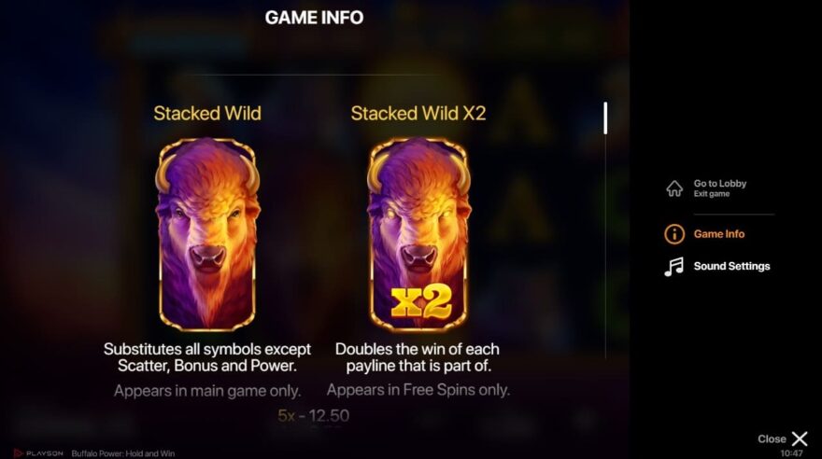Click the Game Info circle icon
This screenshot has height=459, width=822.
[x=674, y=234]
